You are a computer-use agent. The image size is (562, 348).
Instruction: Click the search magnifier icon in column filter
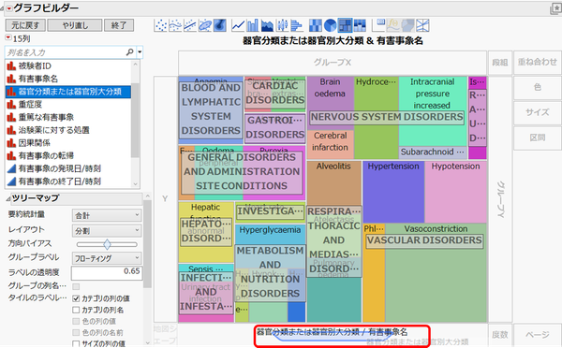tap(130, 52)
